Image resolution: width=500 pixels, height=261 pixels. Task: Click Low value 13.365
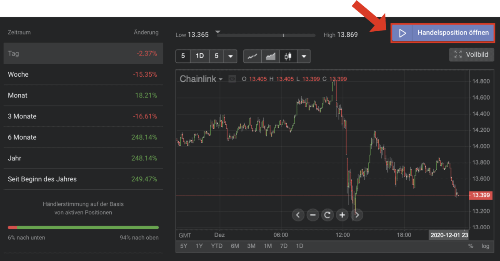click(x=198, y=35)
